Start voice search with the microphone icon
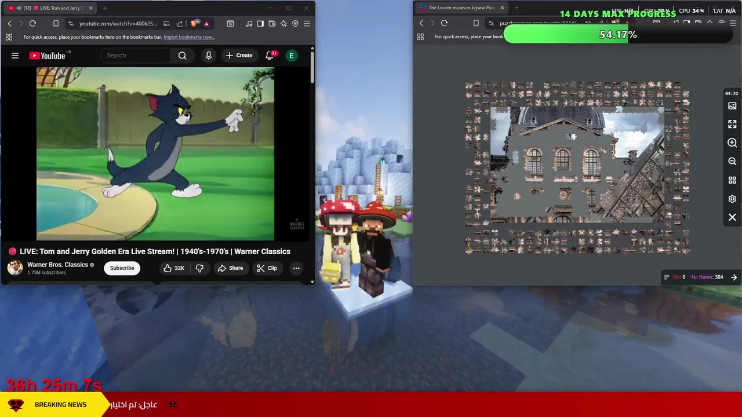742x417 pixels. (x=209, y=56)
